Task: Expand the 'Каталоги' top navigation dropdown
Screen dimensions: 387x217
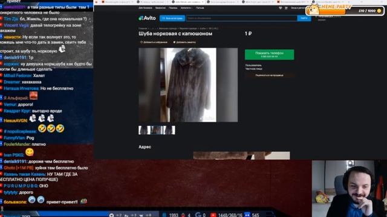Action: click(x=186, y=8)
